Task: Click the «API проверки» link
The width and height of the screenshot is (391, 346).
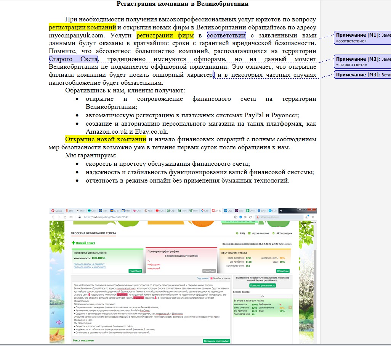Action: click(282, 233)
